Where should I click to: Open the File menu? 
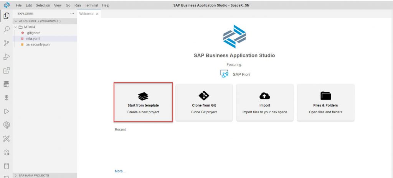[x=19, y=5]
